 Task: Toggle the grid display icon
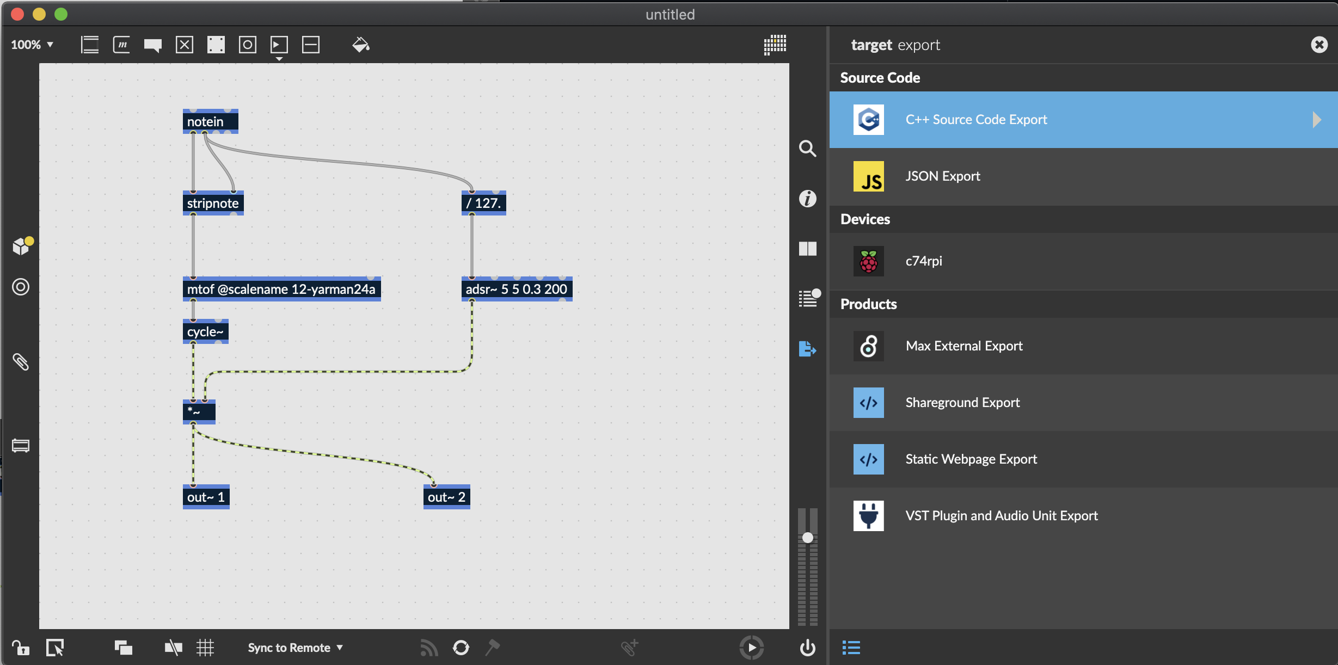205,648
